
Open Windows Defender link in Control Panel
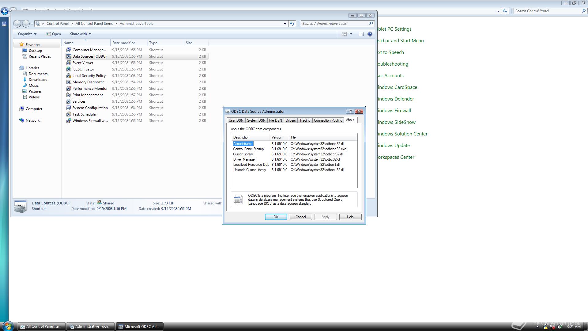(x=396, y=99)
